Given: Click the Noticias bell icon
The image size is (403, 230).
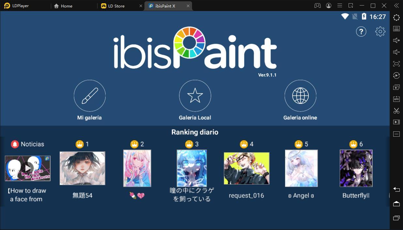Looking at the screenshot, I should point(15,144).
